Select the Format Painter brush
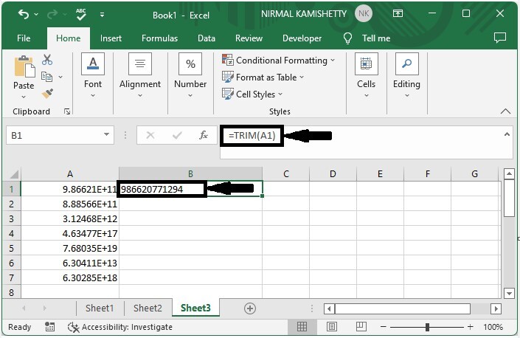The image size is (520, 338). coord(47,94)
